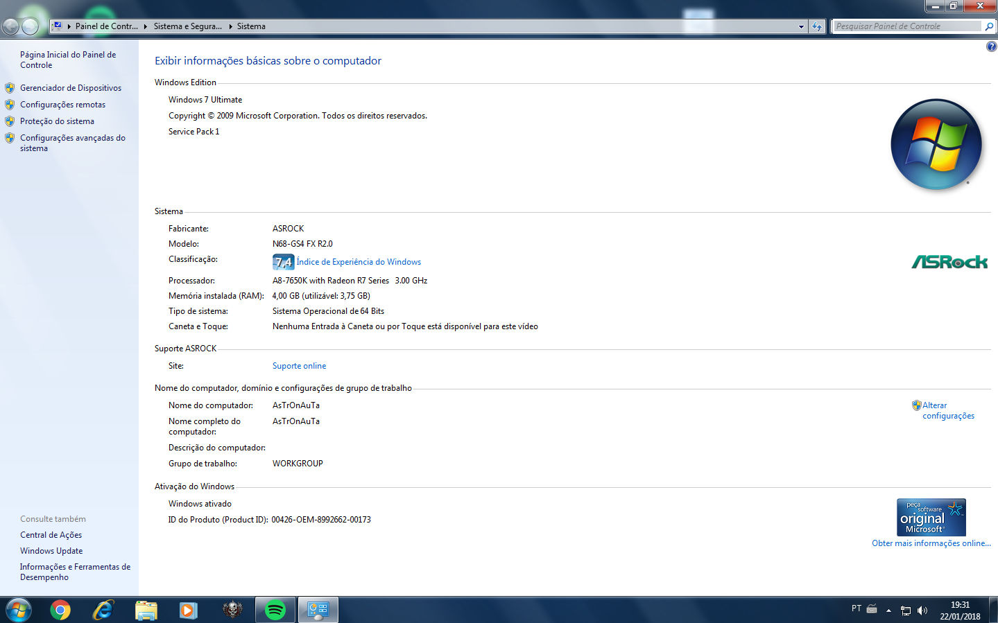Open Página Inicial do Painel de Controle
The height and width of the screenshot is (623, 998).
coord(68,60)
